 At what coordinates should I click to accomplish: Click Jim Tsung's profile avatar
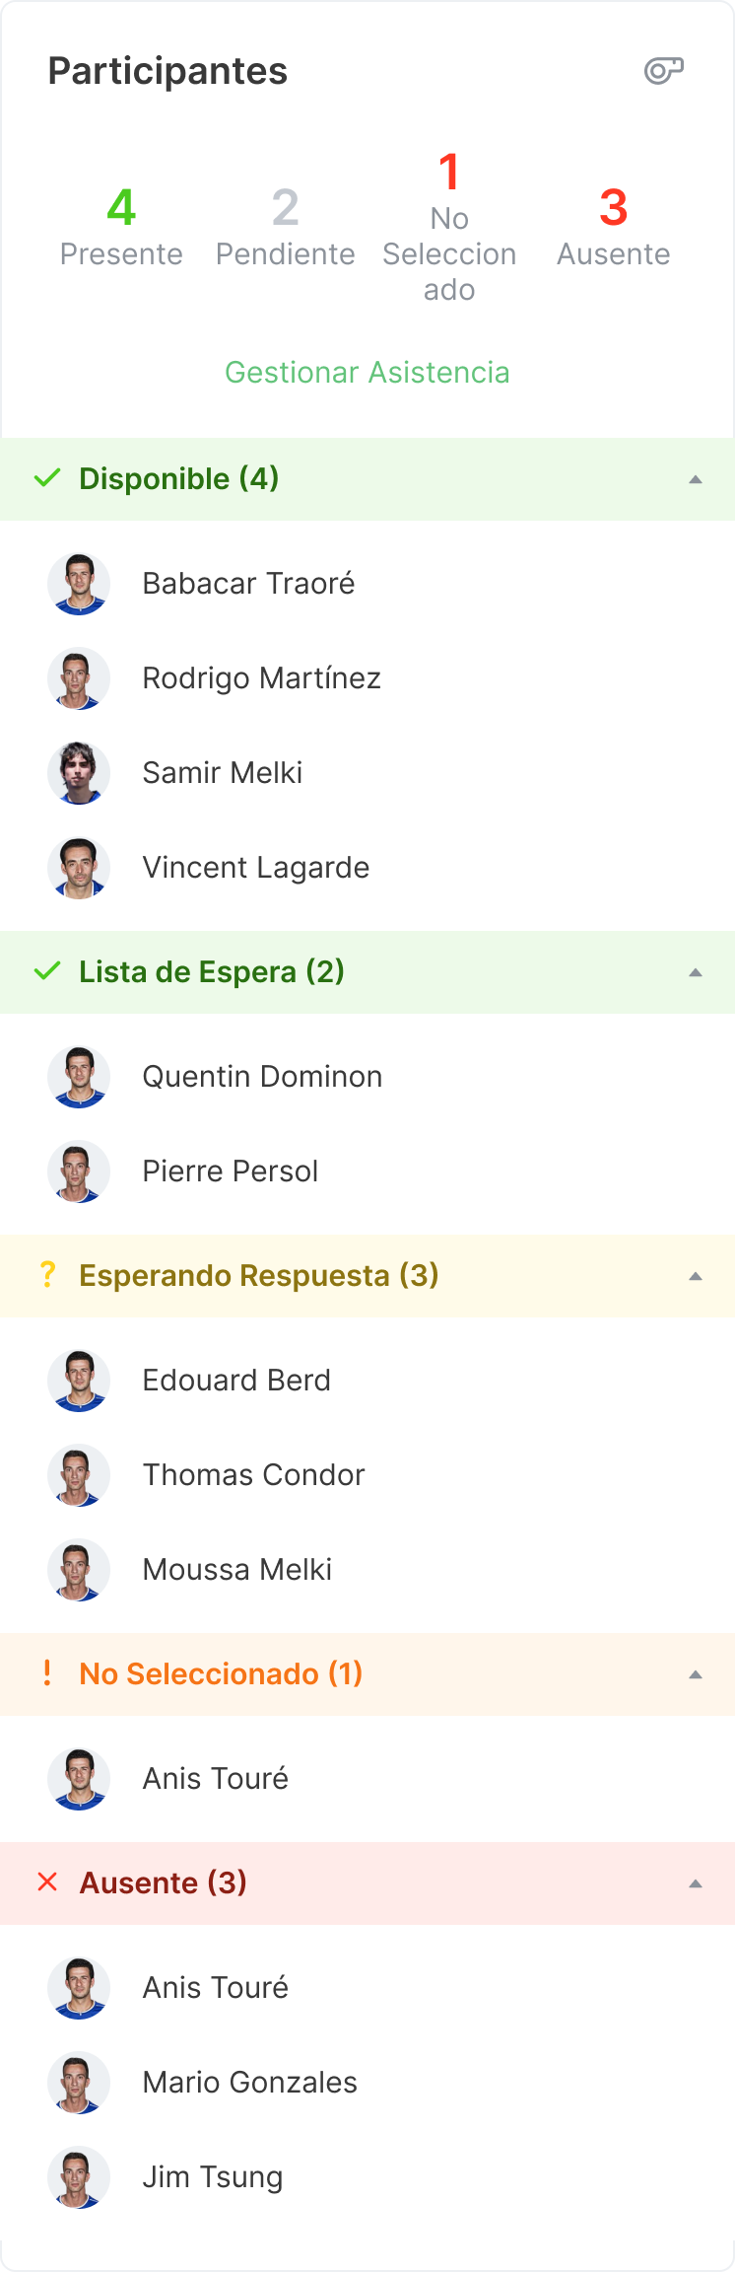[x=79, y=2177]
